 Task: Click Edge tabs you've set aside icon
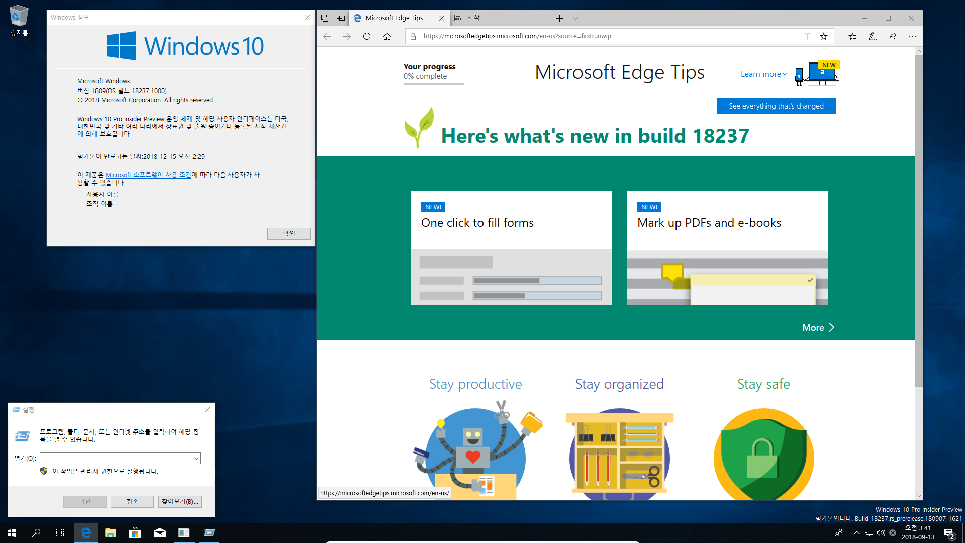pyautogui.click(x=325, y=18)
